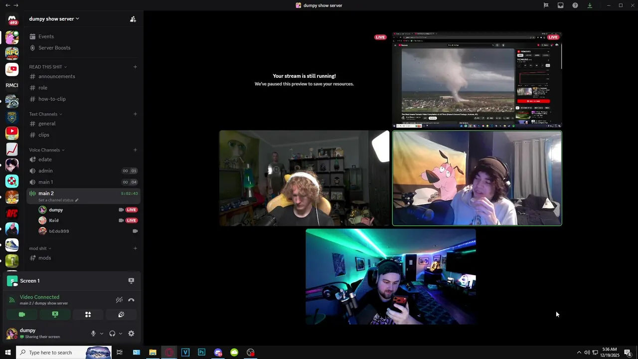The width and height of the screenshot is (638, 359).
Task: Click the Windows taskbar search box
Action: (64, 353)
